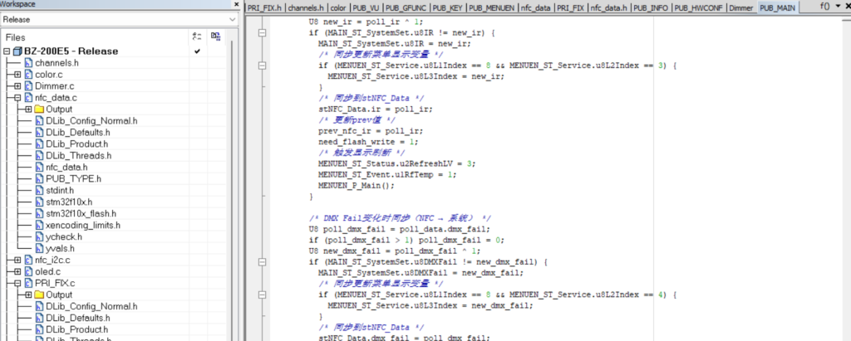Switch to the color tab

click(x=338, y=7)
